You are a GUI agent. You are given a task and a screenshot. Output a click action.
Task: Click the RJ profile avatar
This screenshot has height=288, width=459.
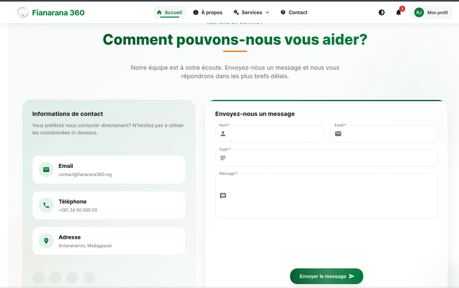[419, 12]
